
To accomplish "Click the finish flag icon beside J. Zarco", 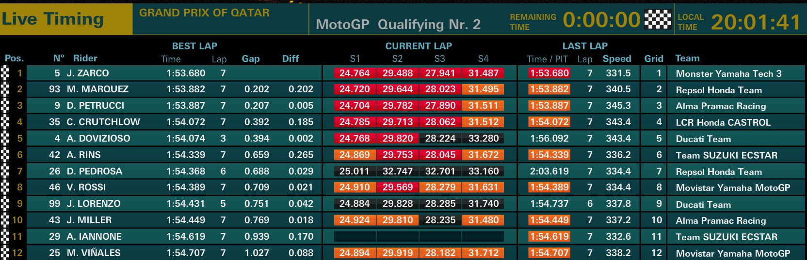I will 5,73.
